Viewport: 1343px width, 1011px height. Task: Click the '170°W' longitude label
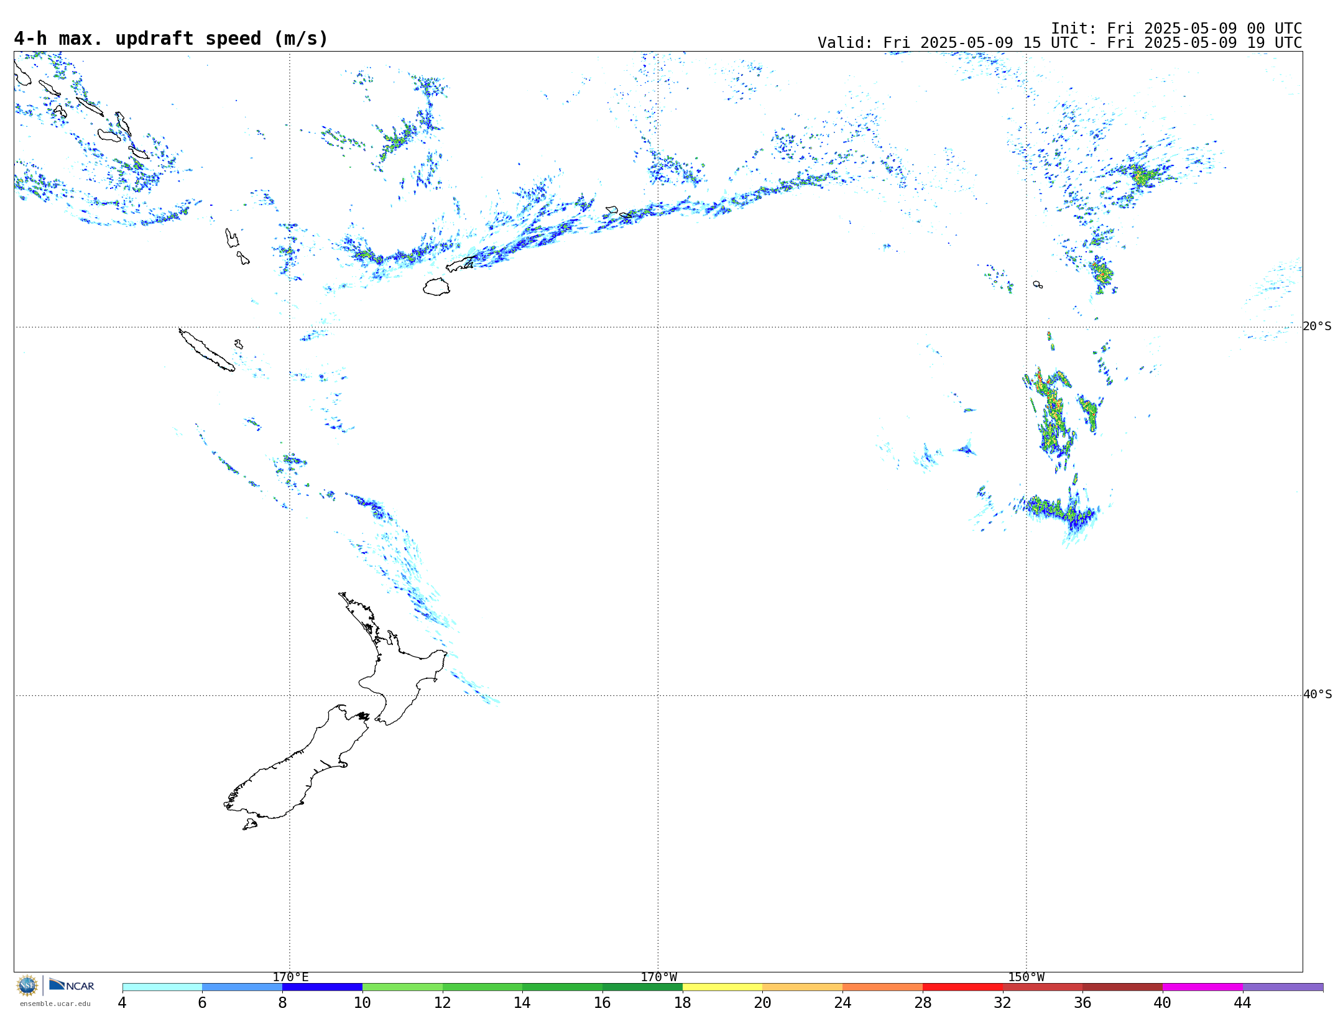659,977
